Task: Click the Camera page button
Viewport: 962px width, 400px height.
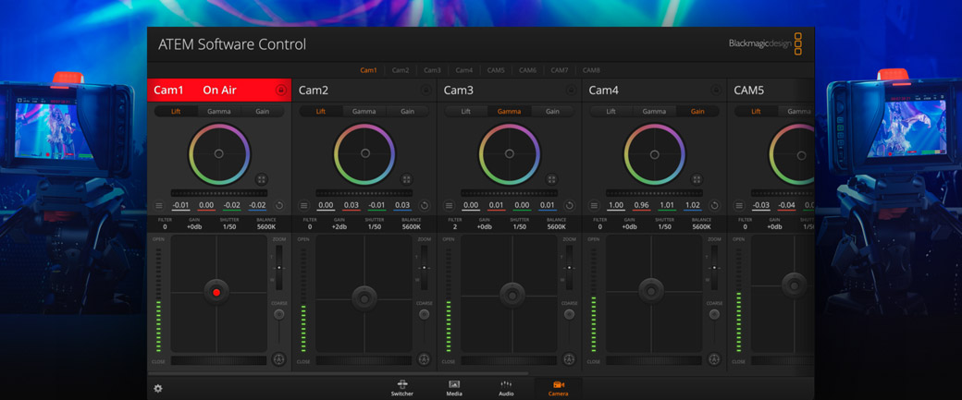Action: click(558, 387)
